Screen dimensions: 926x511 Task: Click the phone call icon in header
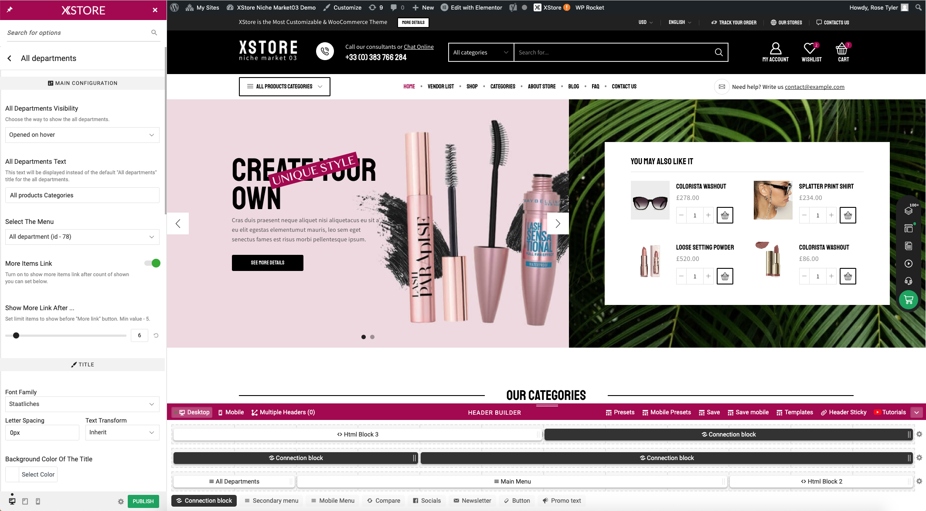(325, 51)
